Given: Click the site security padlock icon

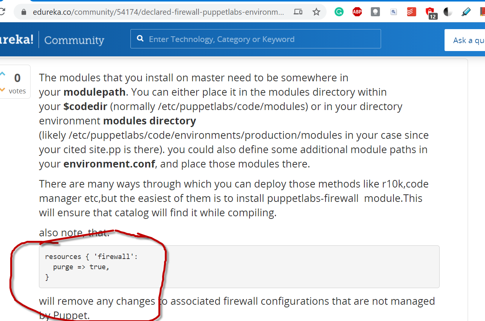Looking at the screenshot, I should [x=24, y=12].
